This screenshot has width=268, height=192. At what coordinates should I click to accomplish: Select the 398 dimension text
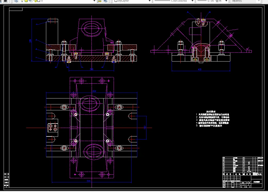[x=91, y=69]
